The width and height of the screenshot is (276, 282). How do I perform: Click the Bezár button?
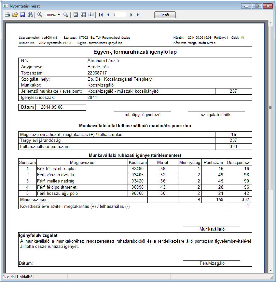(x=165, y=15)
